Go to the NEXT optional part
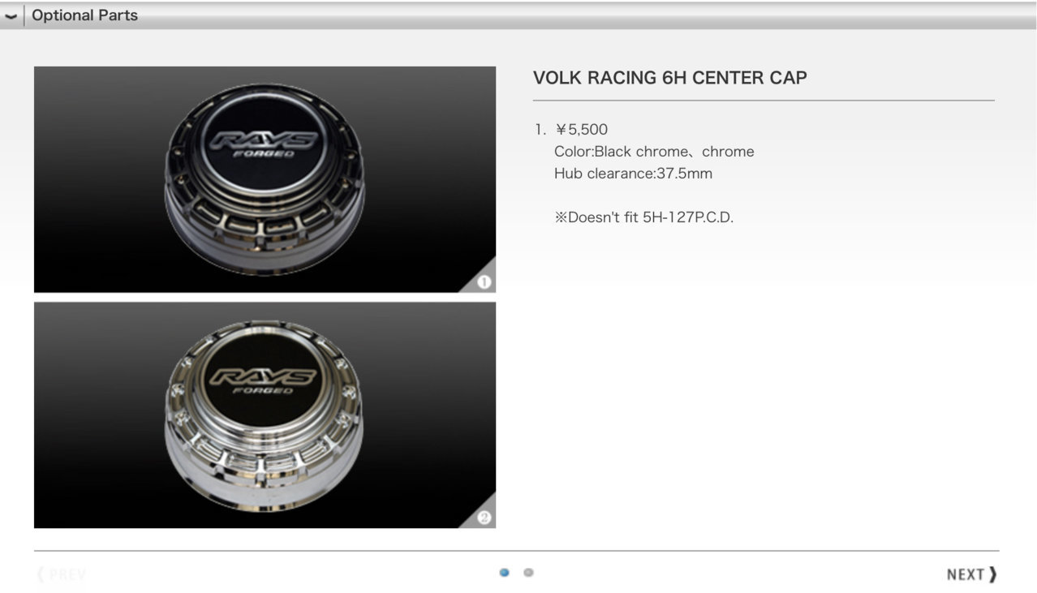The image size is (1037, 593). pos(971,574)
